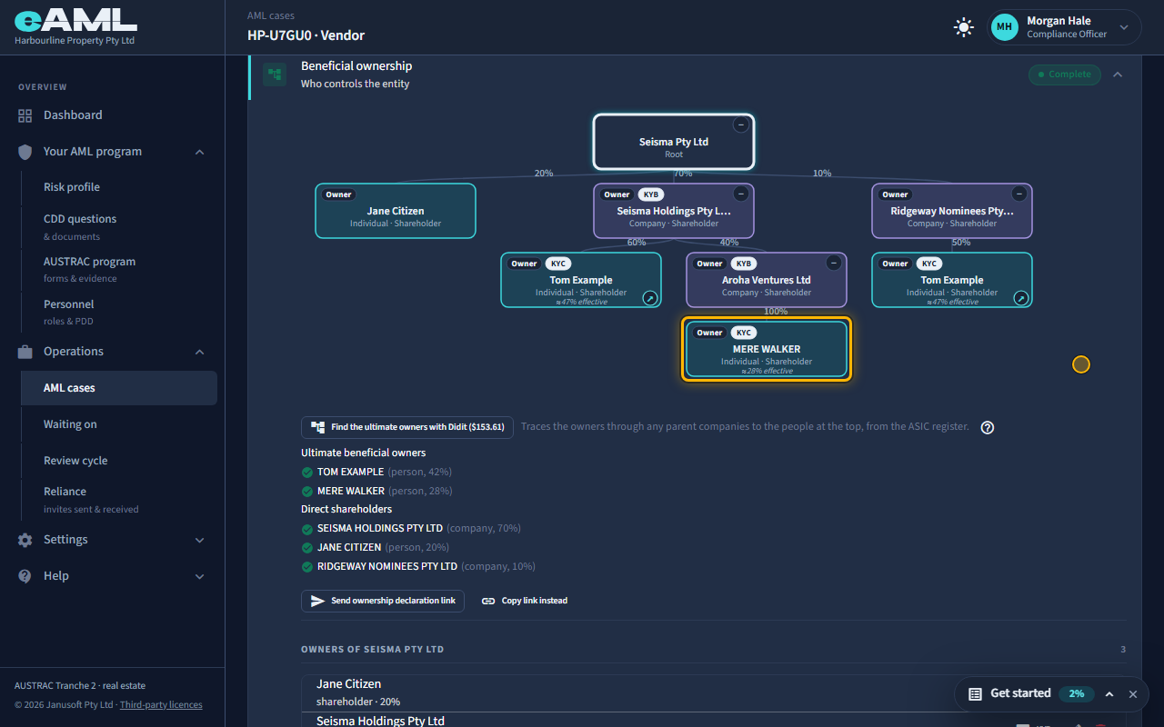Click Find the ultimate owners with Didit
This screenshot has height=727, width=1164.
[x=407, y=427]
